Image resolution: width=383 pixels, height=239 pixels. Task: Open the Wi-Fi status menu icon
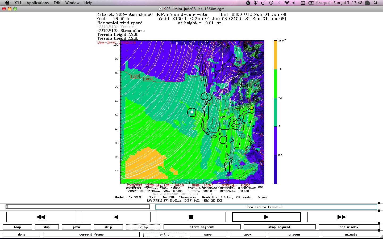click(287, 3)
